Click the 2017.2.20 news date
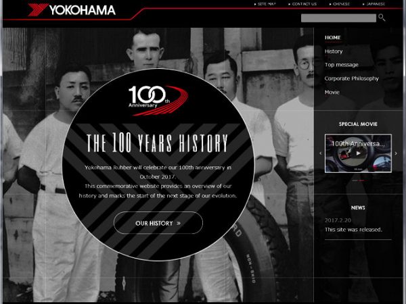This screenshot has width=406, height=304. (338, 220)
